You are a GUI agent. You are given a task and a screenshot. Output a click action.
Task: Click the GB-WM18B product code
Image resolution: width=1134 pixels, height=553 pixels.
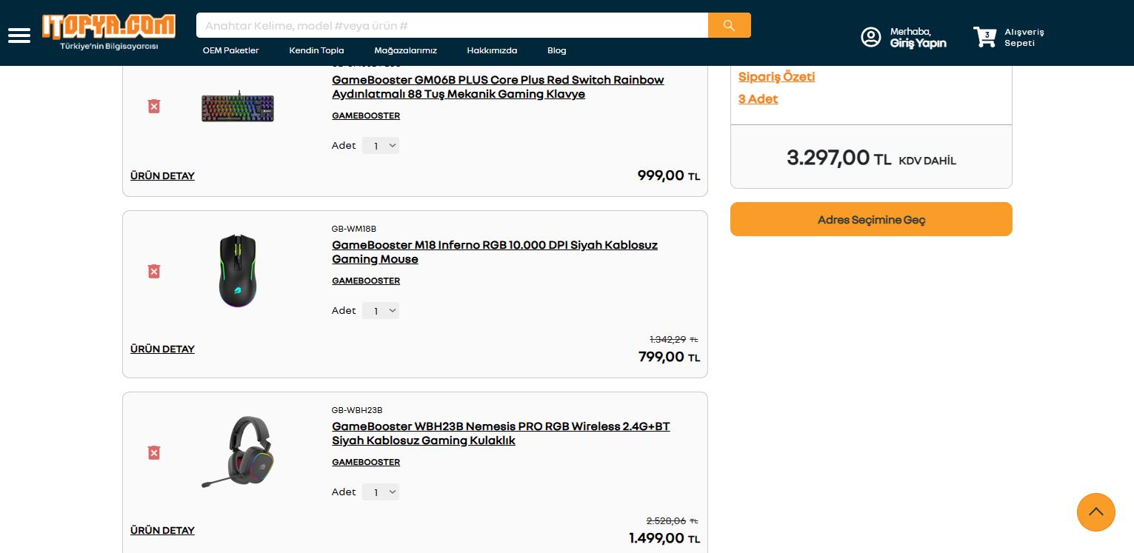coord(354,229)
